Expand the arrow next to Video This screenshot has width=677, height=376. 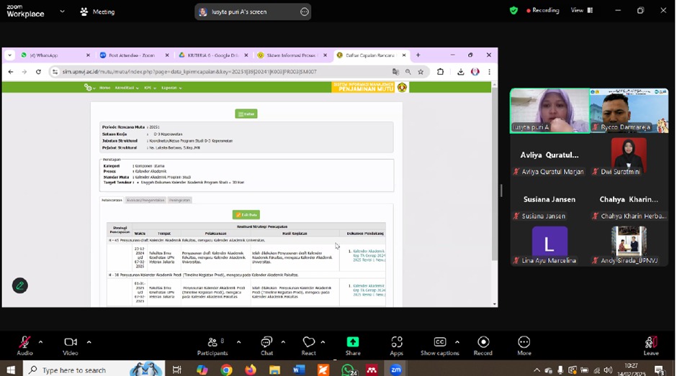[x=89, y=342]
